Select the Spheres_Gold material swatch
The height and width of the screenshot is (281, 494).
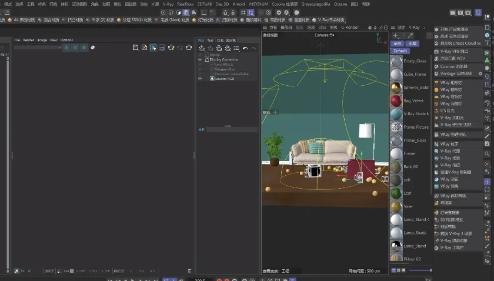point(396,88)
